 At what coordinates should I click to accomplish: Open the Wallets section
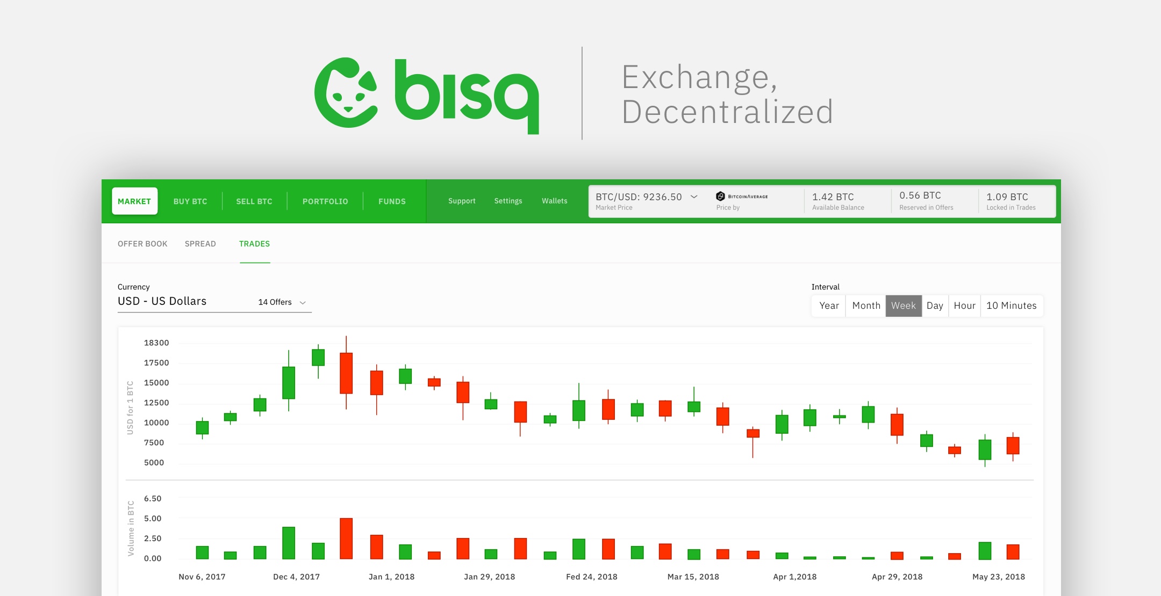[555, 200]
